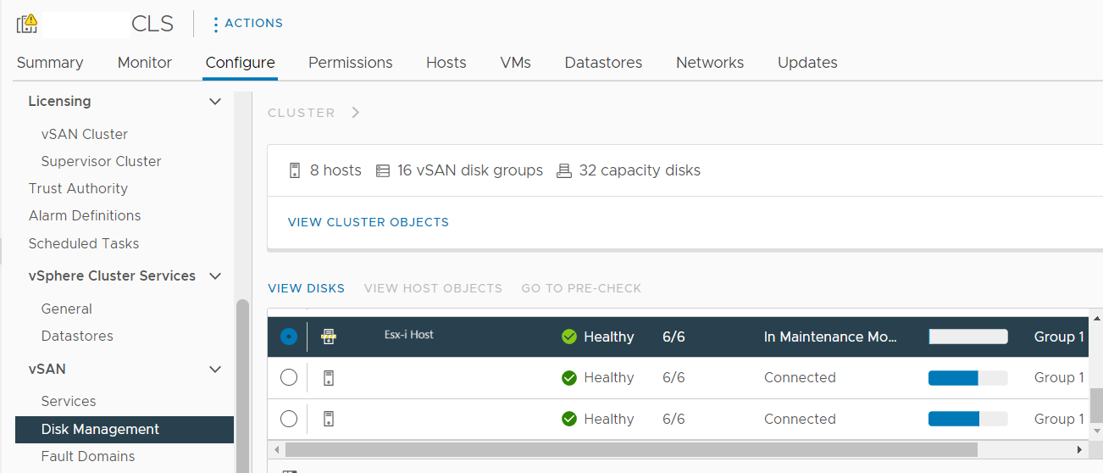1103x473 pixels.
Task: Open vSAN Cluster licensing item
Action: (x=85, y=134)
